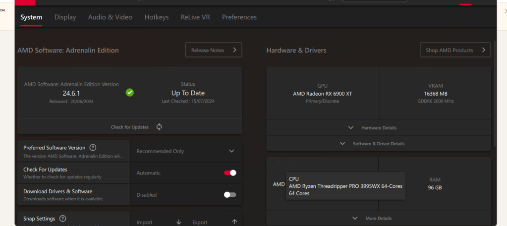Open Release Notes
The image size is (507, 226).
click(x=214, y=50)
